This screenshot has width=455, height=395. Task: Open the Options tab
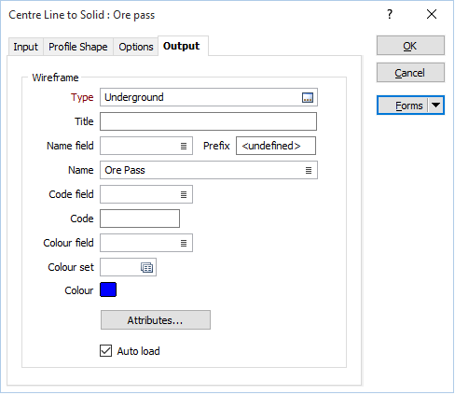pos(136,47)
